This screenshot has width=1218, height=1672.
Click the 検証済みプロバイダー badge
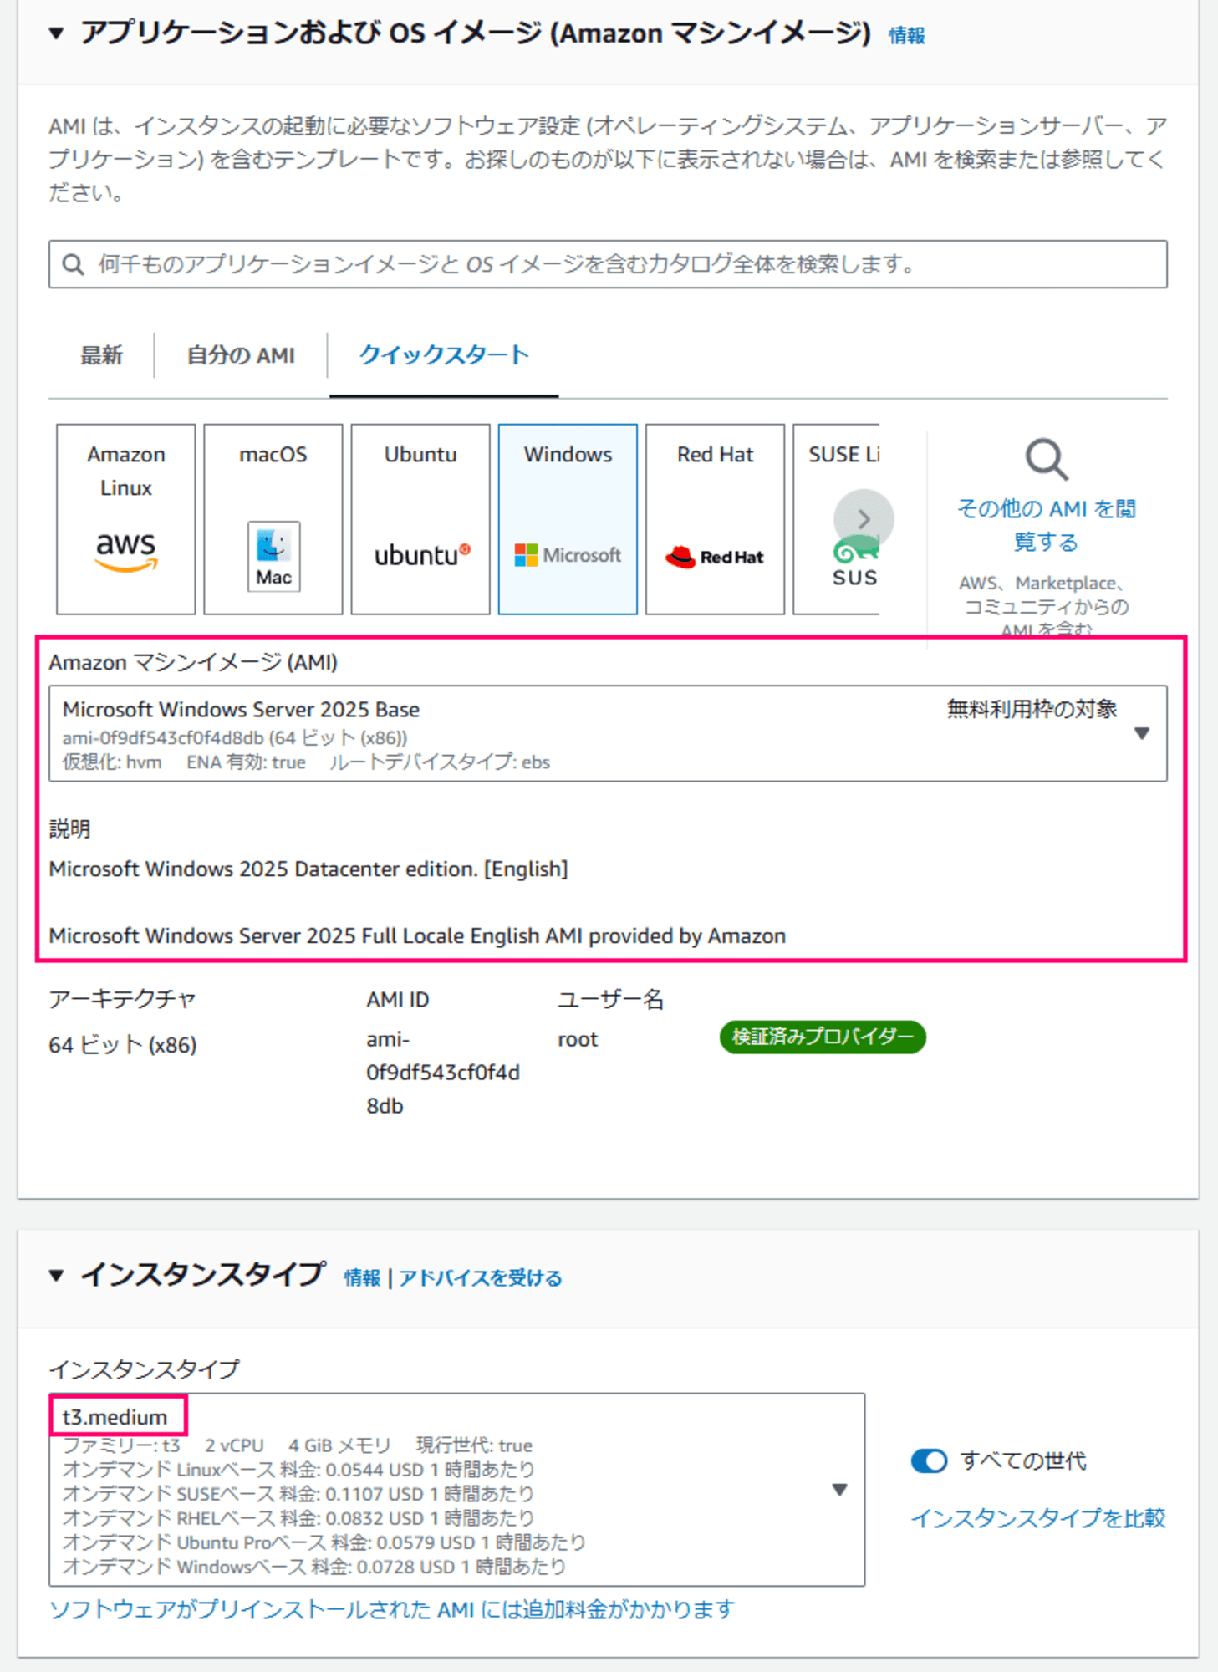pos(823,1037)
